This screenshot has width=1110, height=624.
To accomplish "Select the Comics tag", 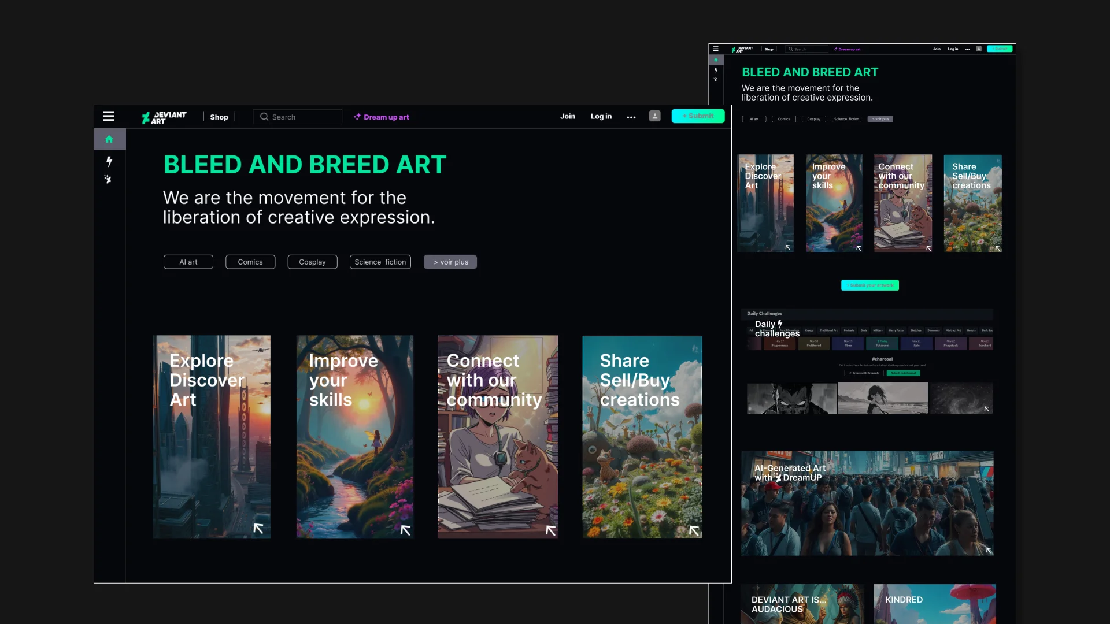I will (250, 262).
